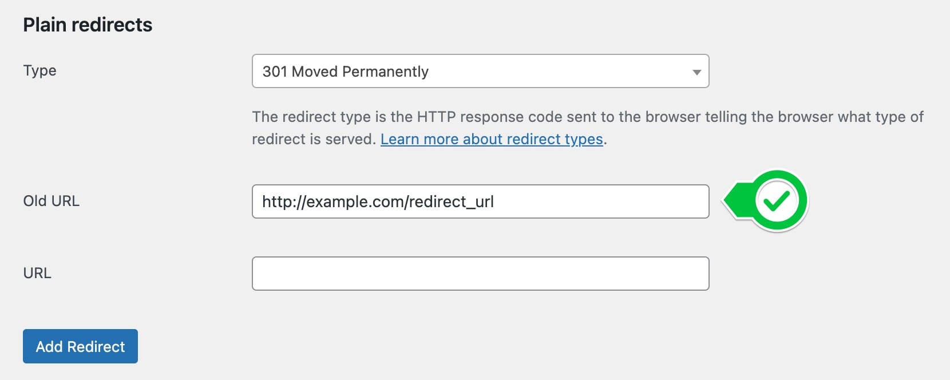Viewport: 950px width, 380px height.
Task: Click the destination URL entry box
Action: [481, 273]
